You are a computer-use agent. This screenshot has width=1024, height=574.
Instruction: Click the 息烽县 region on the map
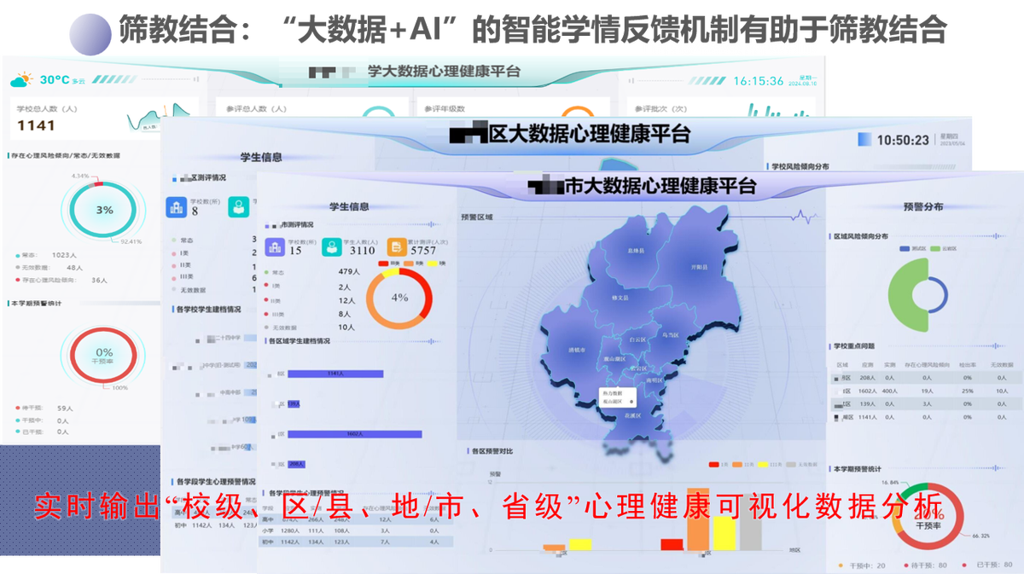[x=636, y=251]
